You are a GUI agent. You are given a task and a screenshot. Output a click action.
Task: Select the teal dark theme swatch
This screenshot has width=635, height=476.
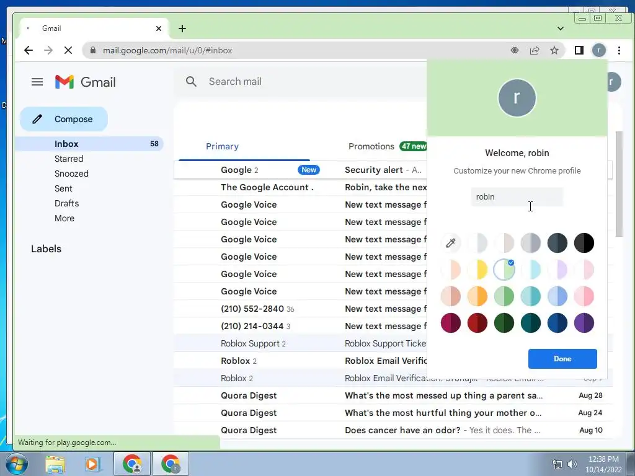(531, 323)
